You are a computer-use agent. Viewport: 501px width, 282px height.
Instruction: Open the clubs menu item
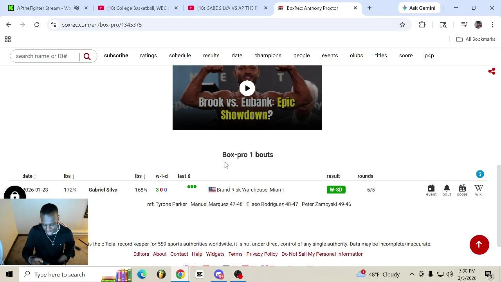(356, 56)
